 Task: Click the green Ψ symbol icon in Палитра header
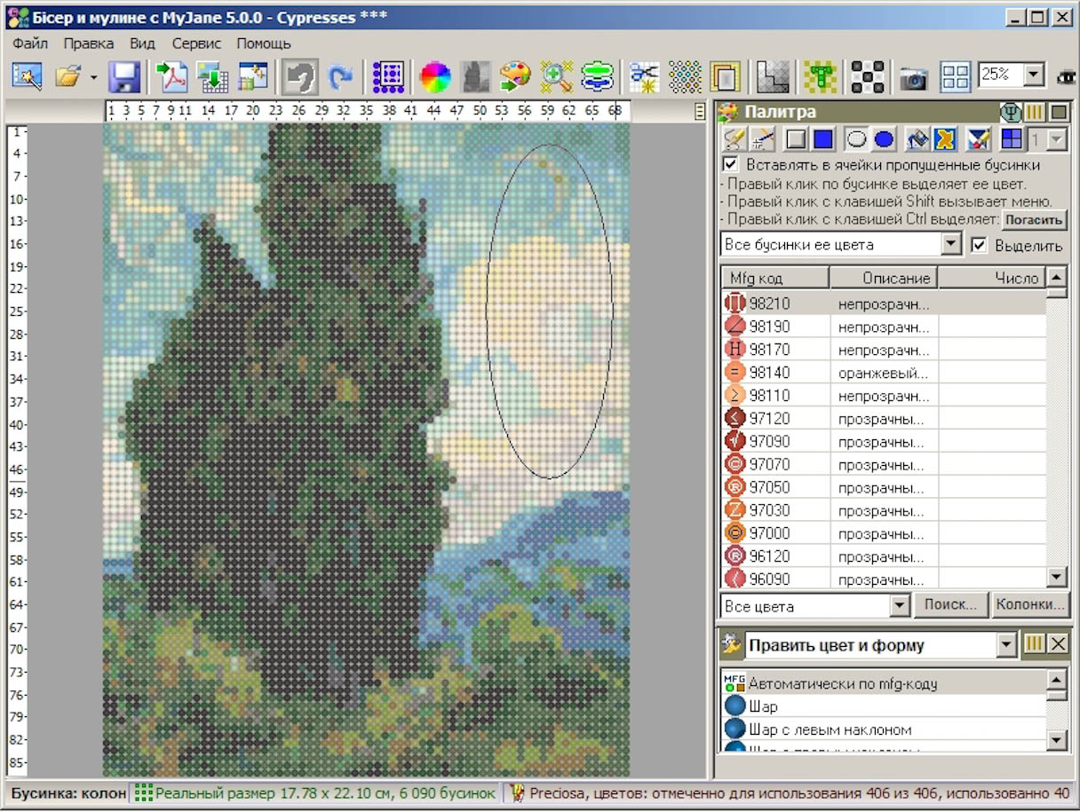pyautogui.click(x=1011, y=112)
